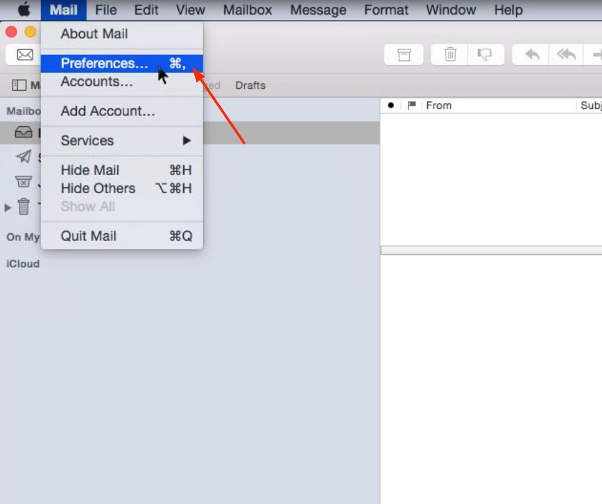
Task: Open the Apple menu
Action: [24, 10]
